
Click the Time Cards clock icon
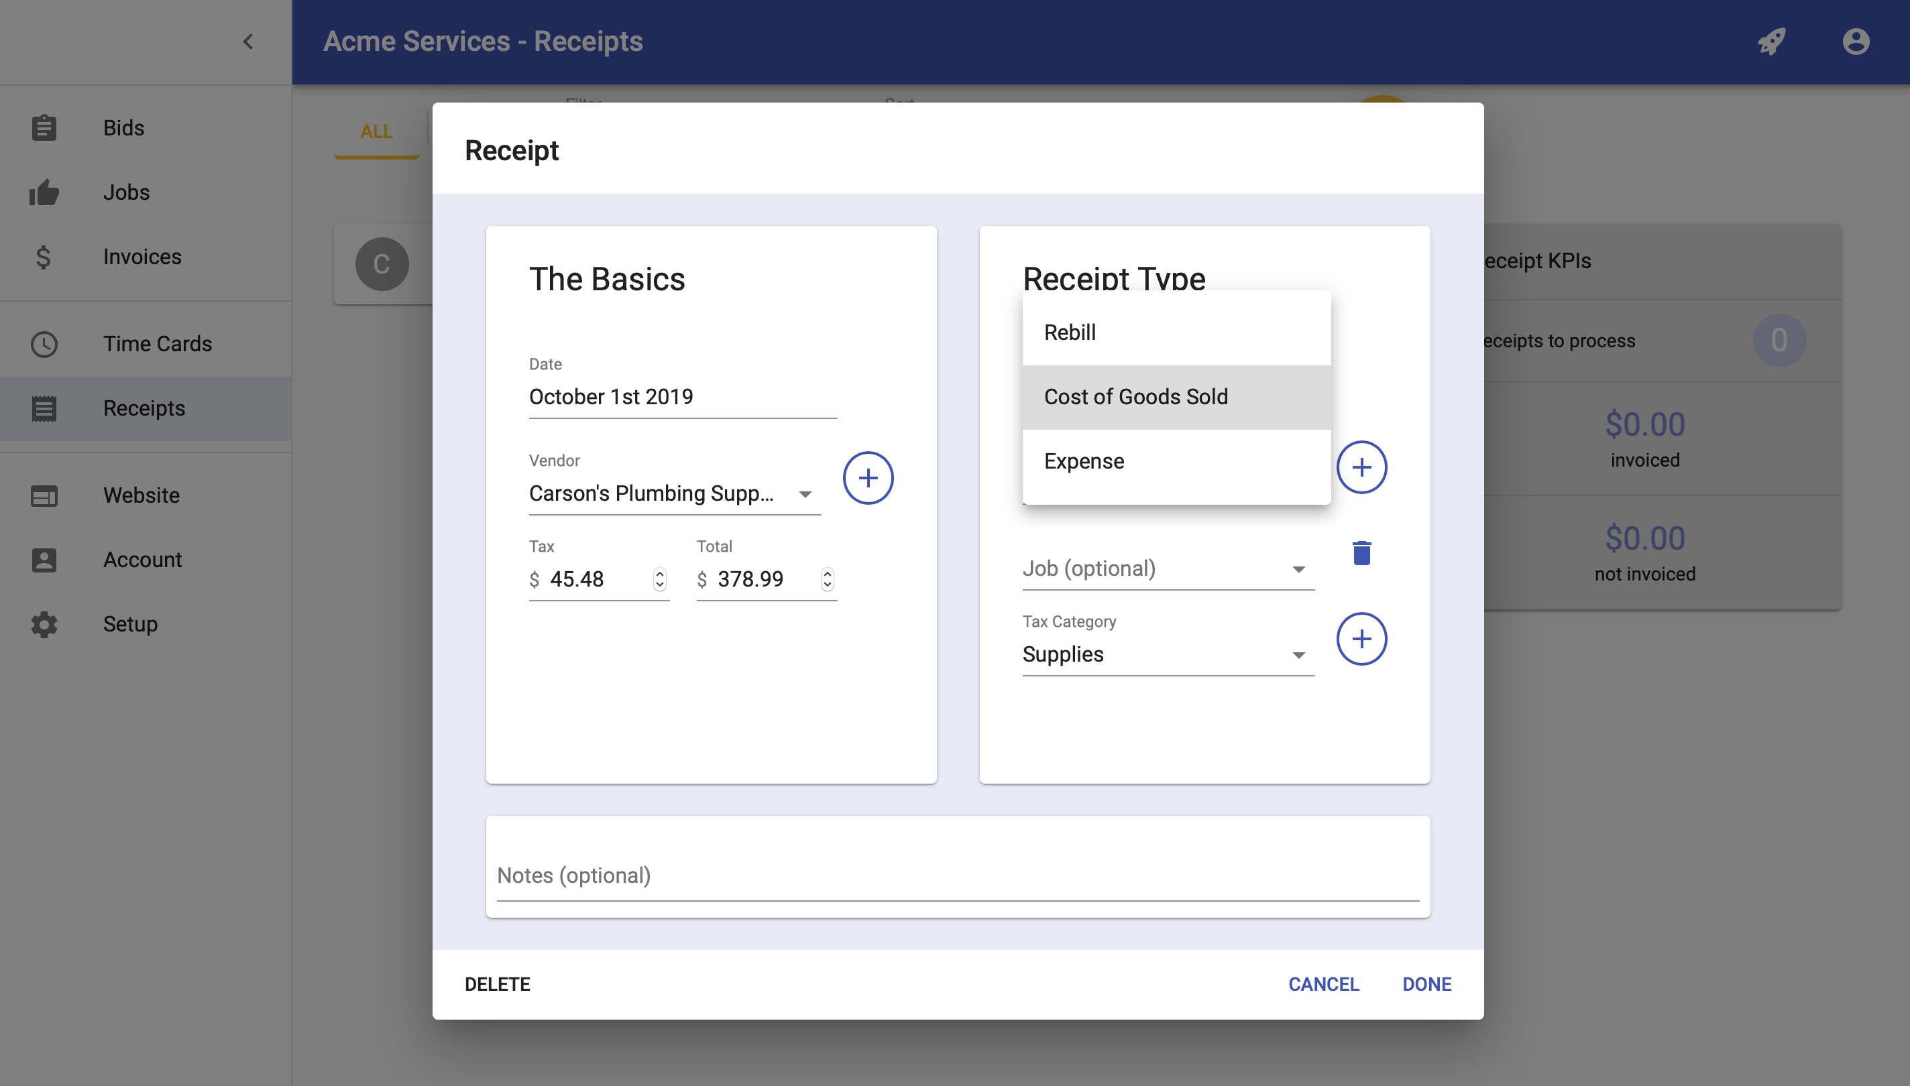44,344
